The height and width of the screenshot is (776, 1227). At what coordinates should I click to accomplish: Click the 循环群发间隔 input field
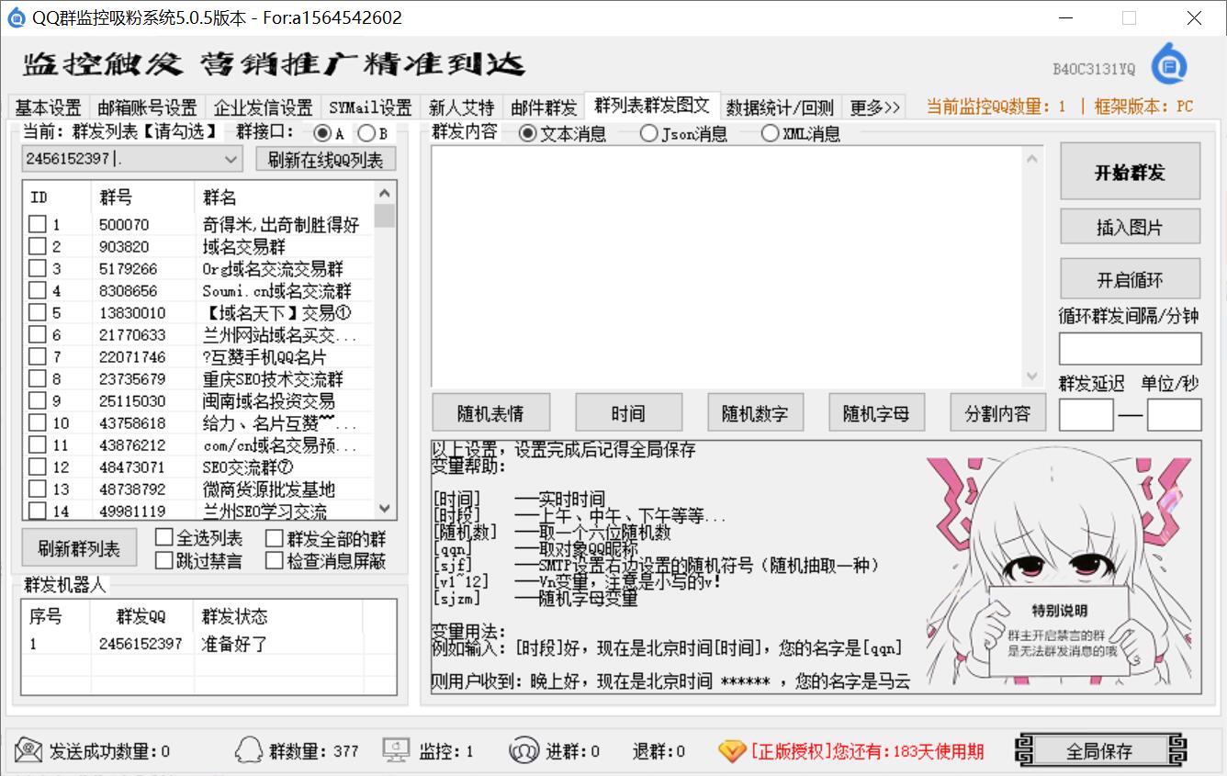[1130, 349]
